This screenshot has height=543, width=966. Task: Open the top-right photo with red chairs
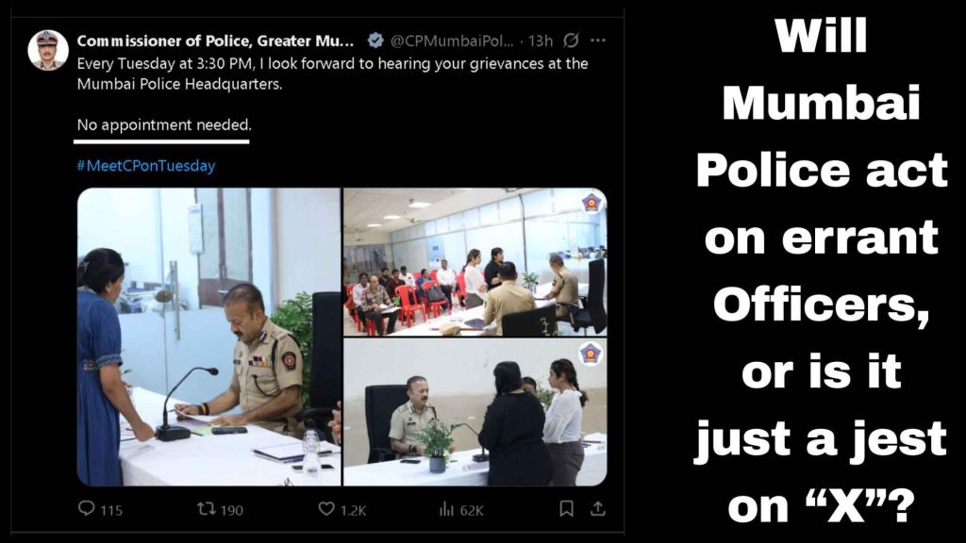[x=475, y=262]
